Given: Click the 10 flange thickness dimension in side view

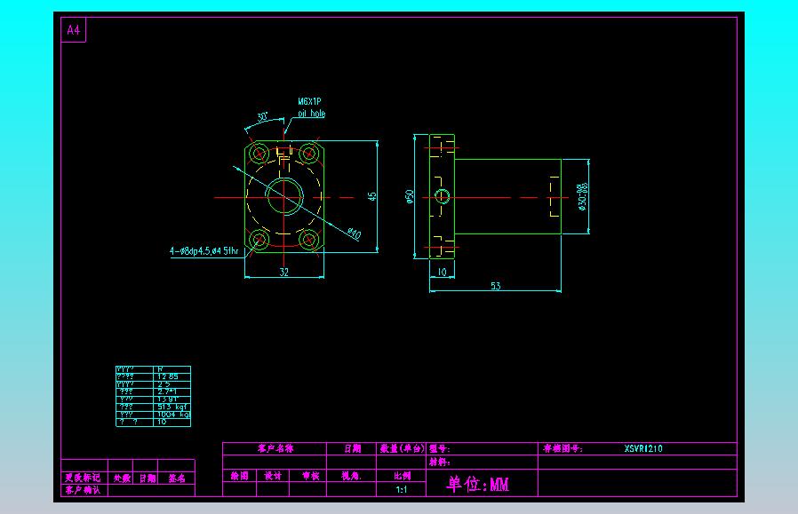Looking at the screenshot, I should [442, 273].
